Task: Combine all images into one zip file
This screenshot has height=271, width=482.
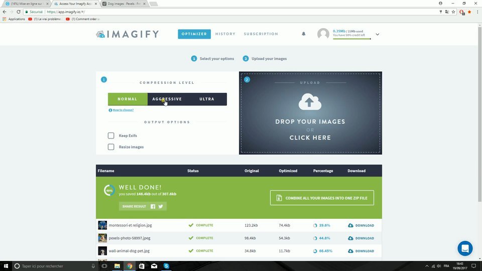Action: point(322,198)
